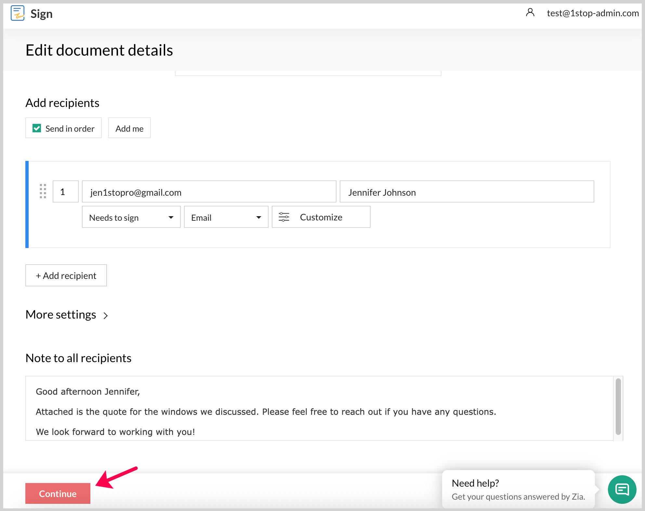Click the user profile icon
Screen dimensions: 645x511
[530, 13]
